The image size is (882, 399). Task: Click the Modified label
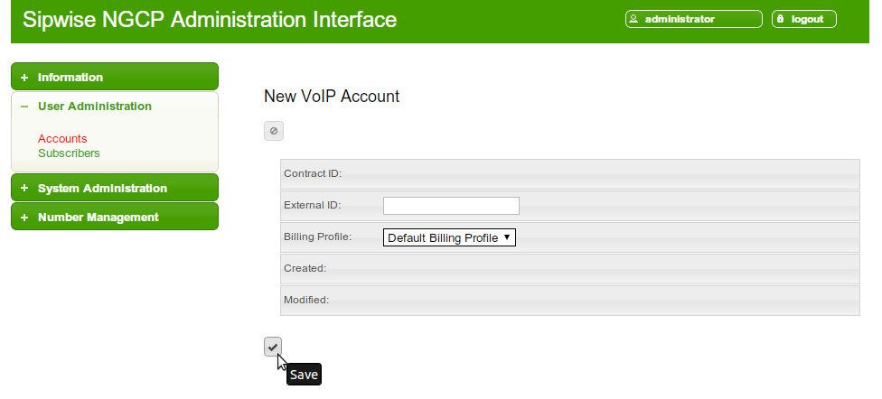pos(306,300)
